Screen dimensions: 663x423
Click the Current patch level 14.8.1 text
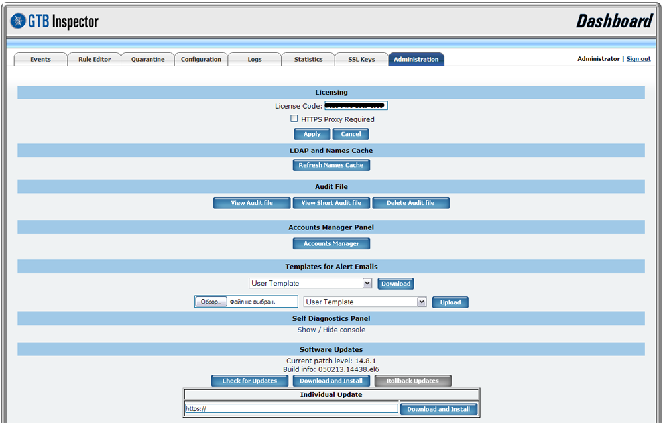(331, 361)
